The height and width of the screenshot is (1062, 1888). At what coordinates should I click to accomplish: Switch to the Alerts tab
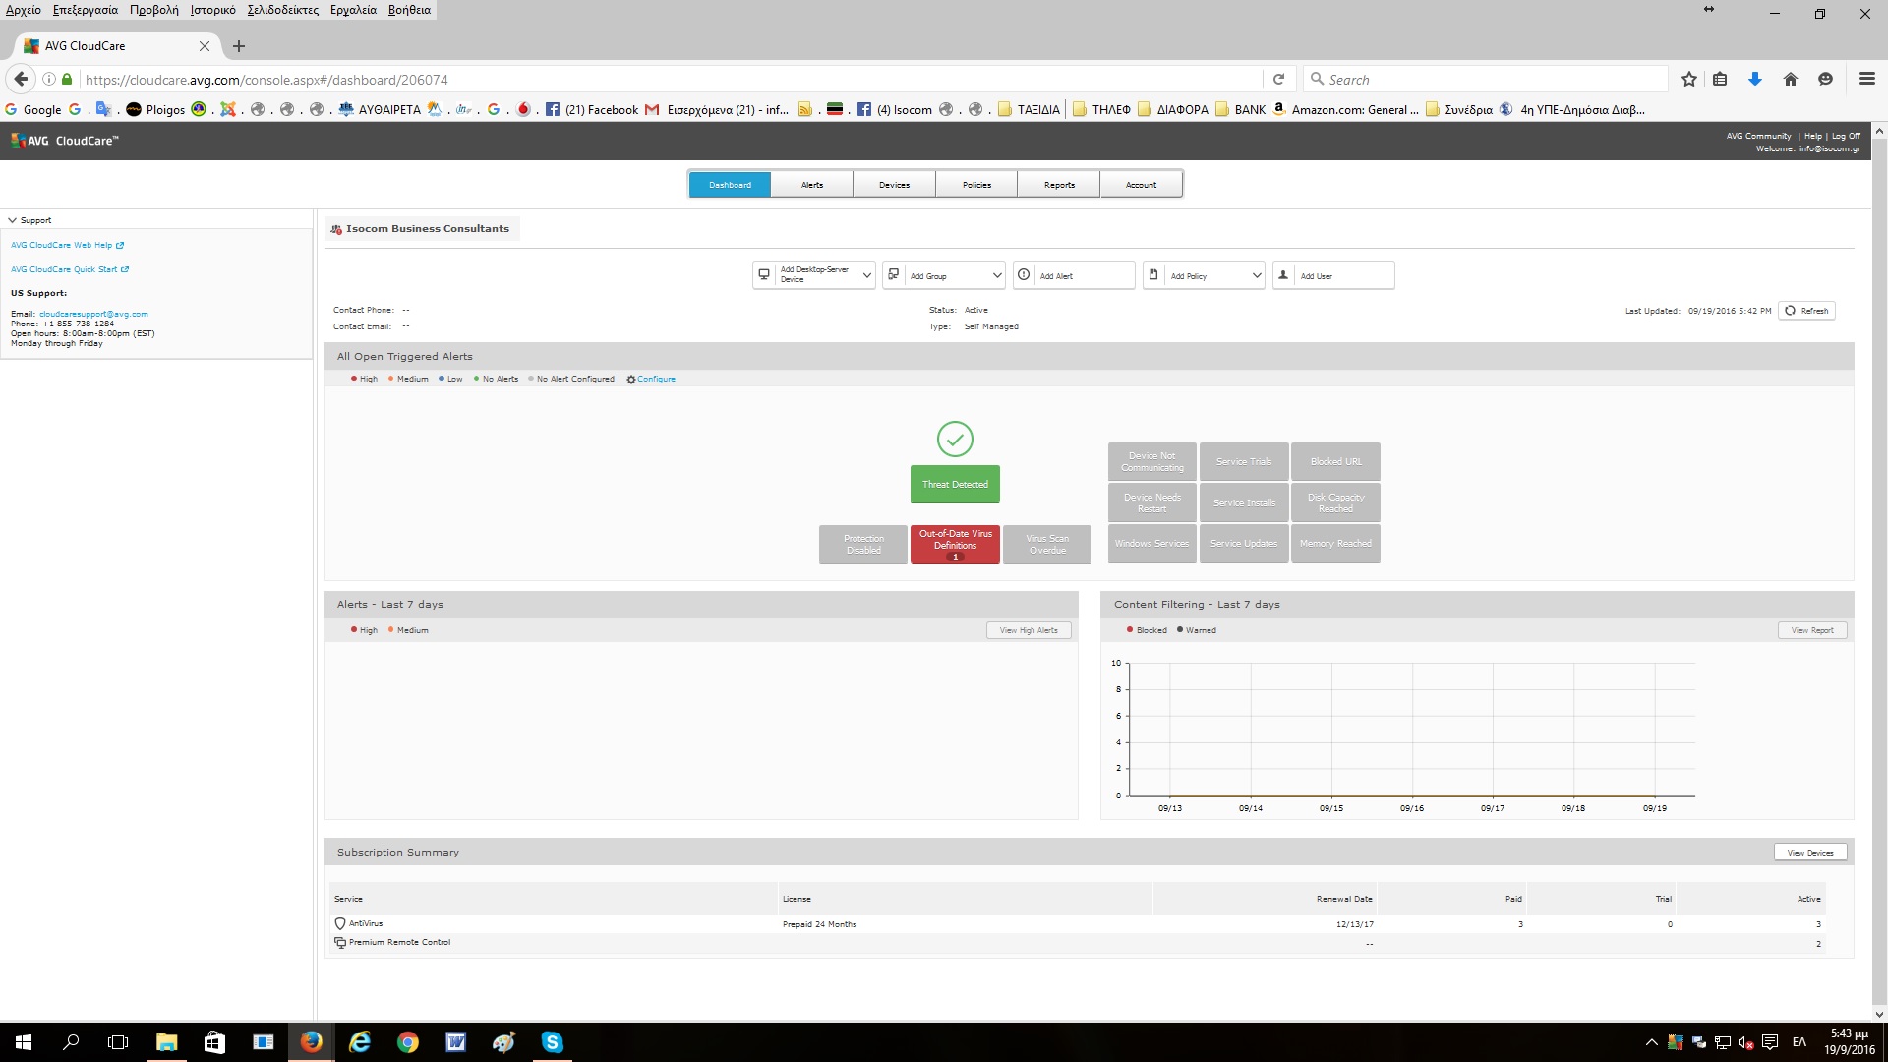tap(812, 185)
